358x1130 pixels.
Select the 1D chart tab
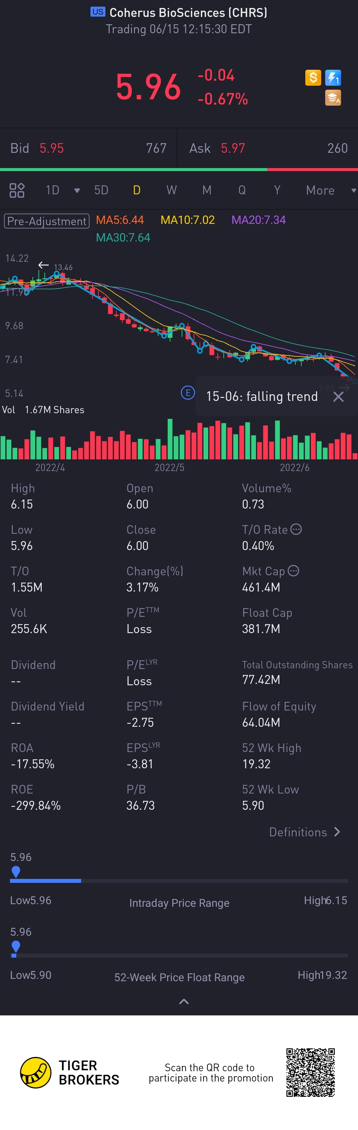(x=52, y=190)
